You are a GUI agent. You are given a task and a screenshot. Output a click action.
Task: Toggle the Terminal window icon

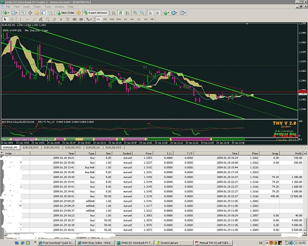43,13
